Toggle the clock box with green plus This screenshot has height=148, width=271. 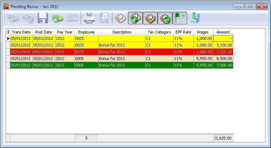coord(135,18)
